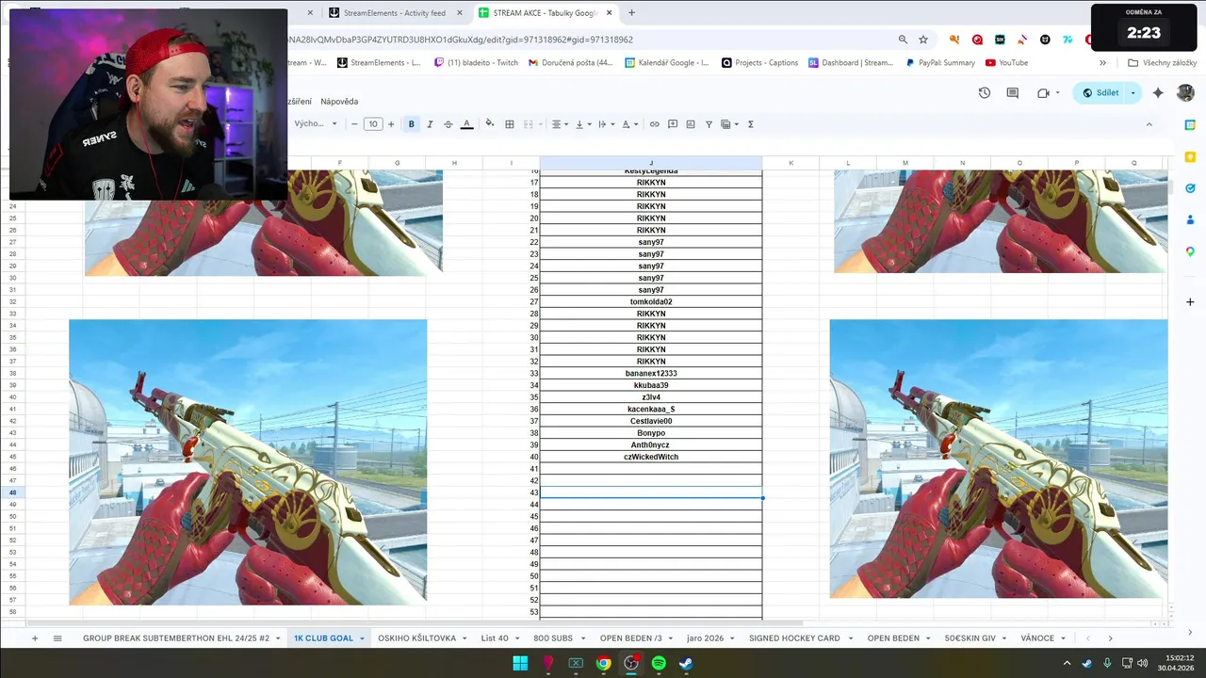Open vertical align dropdown
Viewport: 1206px width, 678px height.
tap(582, 124)
